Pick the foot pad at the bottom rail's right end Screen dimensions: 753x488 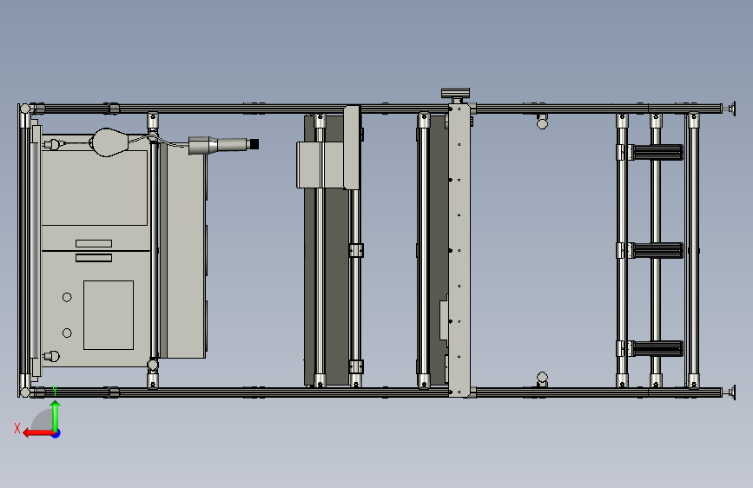click(731, 392)
